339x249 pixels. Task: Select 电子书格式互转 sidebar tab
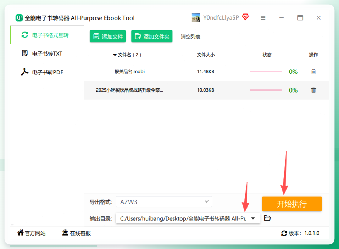coord(47,35)
